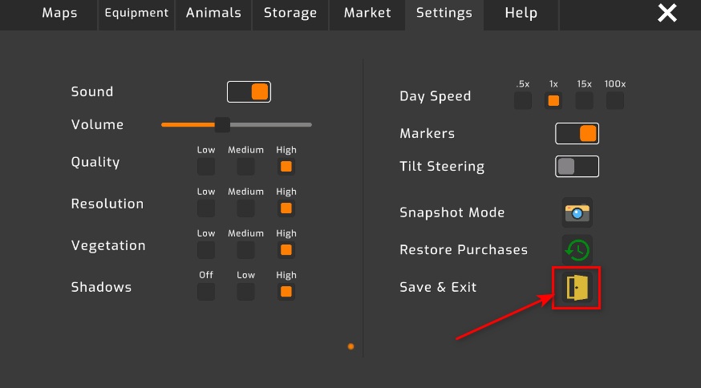701x388 pixels.
Task: Set Vegetation to Low
Action: (x=206, y=250)
